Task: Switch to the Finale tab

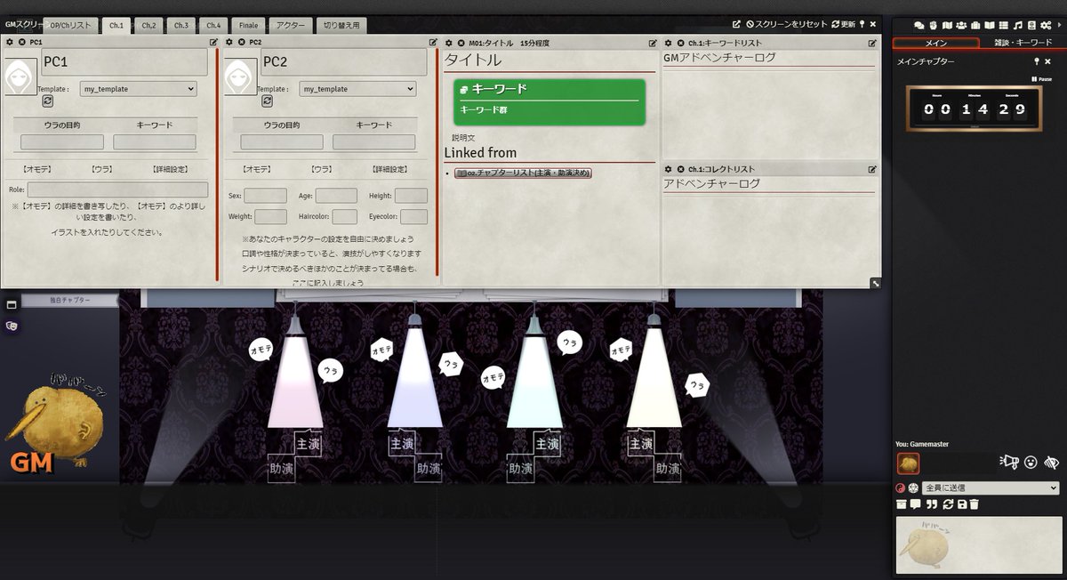Action: pos(248,26)
